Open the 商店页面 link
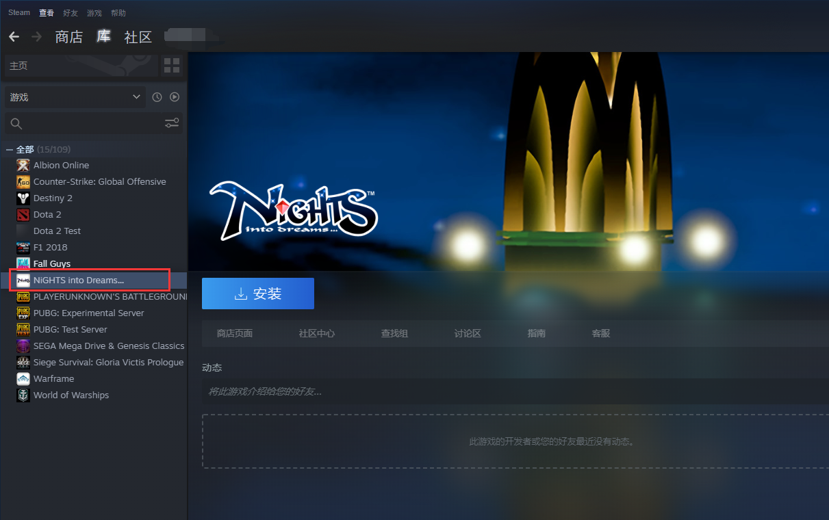Screen dimensions: 829x520 235,333
